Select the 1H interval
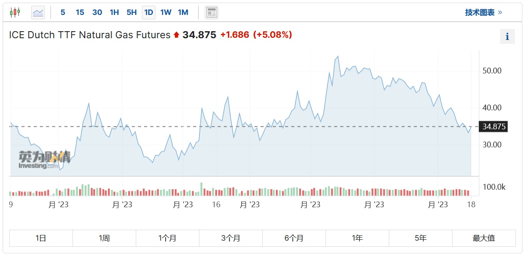 pos(114,12)
